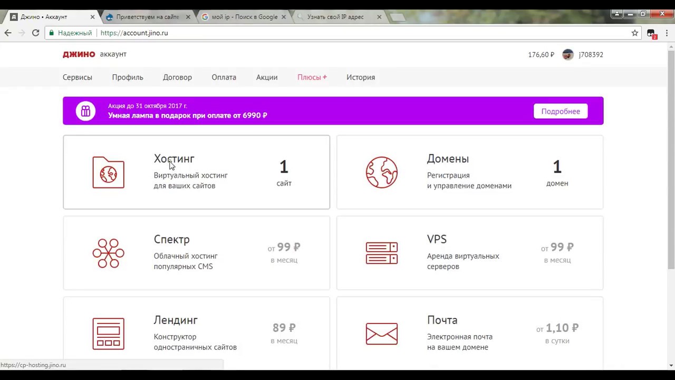Viewport: 675px width, 380px height.
Task: Switch to Узнать свой IP адрес tab
Action: (x=339, y=17)
